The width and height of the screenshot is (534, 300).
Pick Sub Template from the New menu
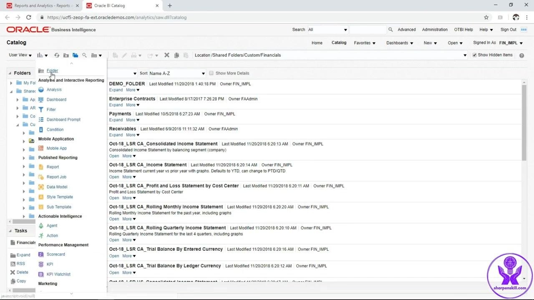coord(59,207)
